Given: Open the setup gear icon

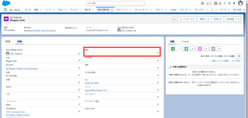Looking at the screenshot, I should tap(229, 3).
